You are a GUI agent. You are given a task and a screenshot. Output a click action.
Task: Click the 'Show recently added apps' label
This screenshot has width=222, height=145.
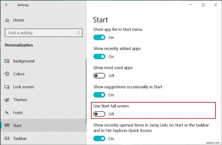point(117,49)
